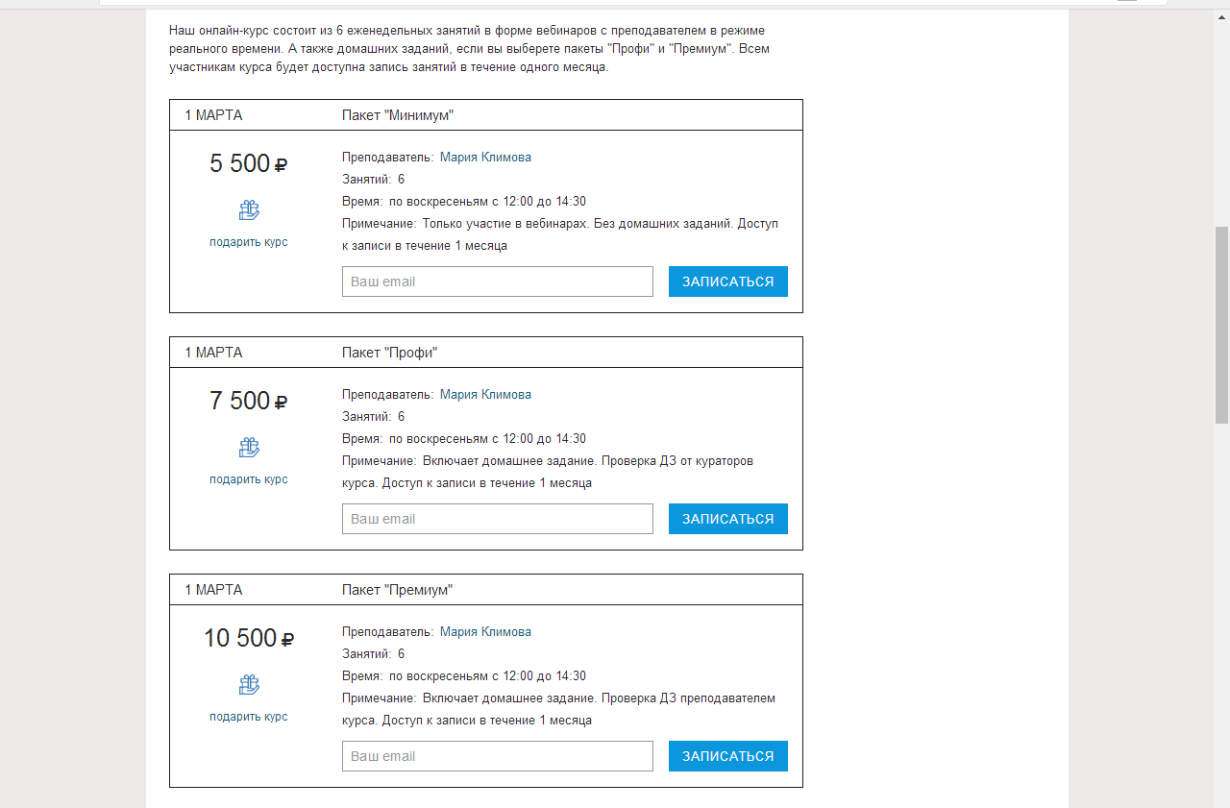Open 'подарить курс' link under 5 500 price
Image resolution: width=1230 pixels, height=808 pixels.
pos(249,242)
